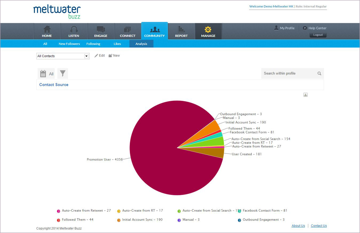Open the Connect section
This screenshot has width=360, height=233.
(x=128, y=31)
